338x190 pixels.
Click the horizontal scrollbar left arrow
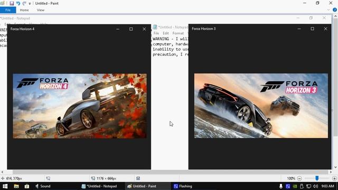(x=2, y=172)
